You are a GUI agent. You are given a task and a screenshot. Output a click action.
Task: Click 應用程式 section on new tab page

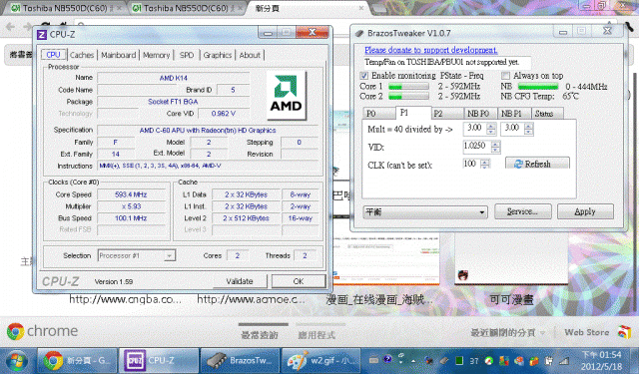(x=318, y=334)
